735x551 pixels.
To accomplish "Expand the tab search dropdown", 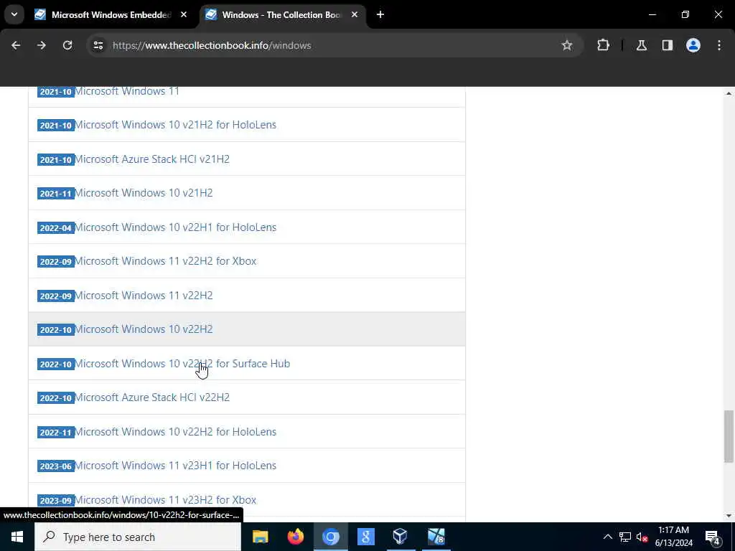I will 14,14.
